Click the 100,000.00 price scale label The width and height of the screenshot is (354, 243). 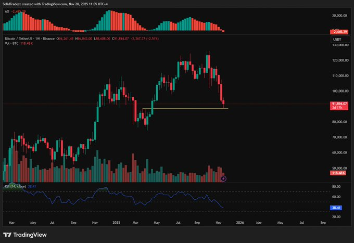[x=340, y=91]
